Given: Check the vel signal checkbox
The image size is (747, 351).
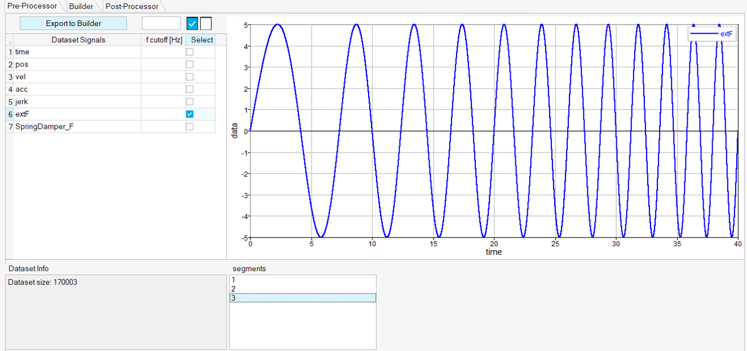Looking at the screenshot, I should (x=189, y=77).
